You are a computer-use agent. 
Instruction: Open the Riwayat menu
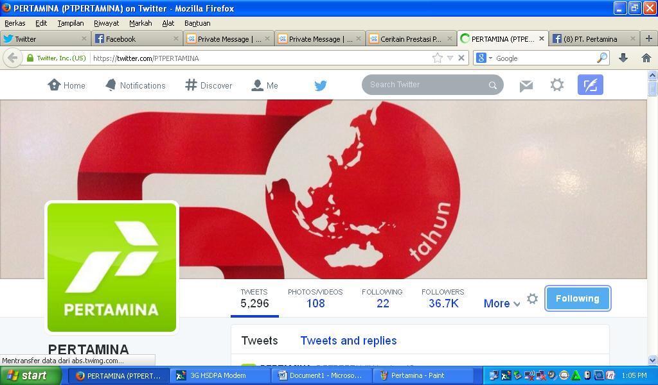click(x=106, y=23)
